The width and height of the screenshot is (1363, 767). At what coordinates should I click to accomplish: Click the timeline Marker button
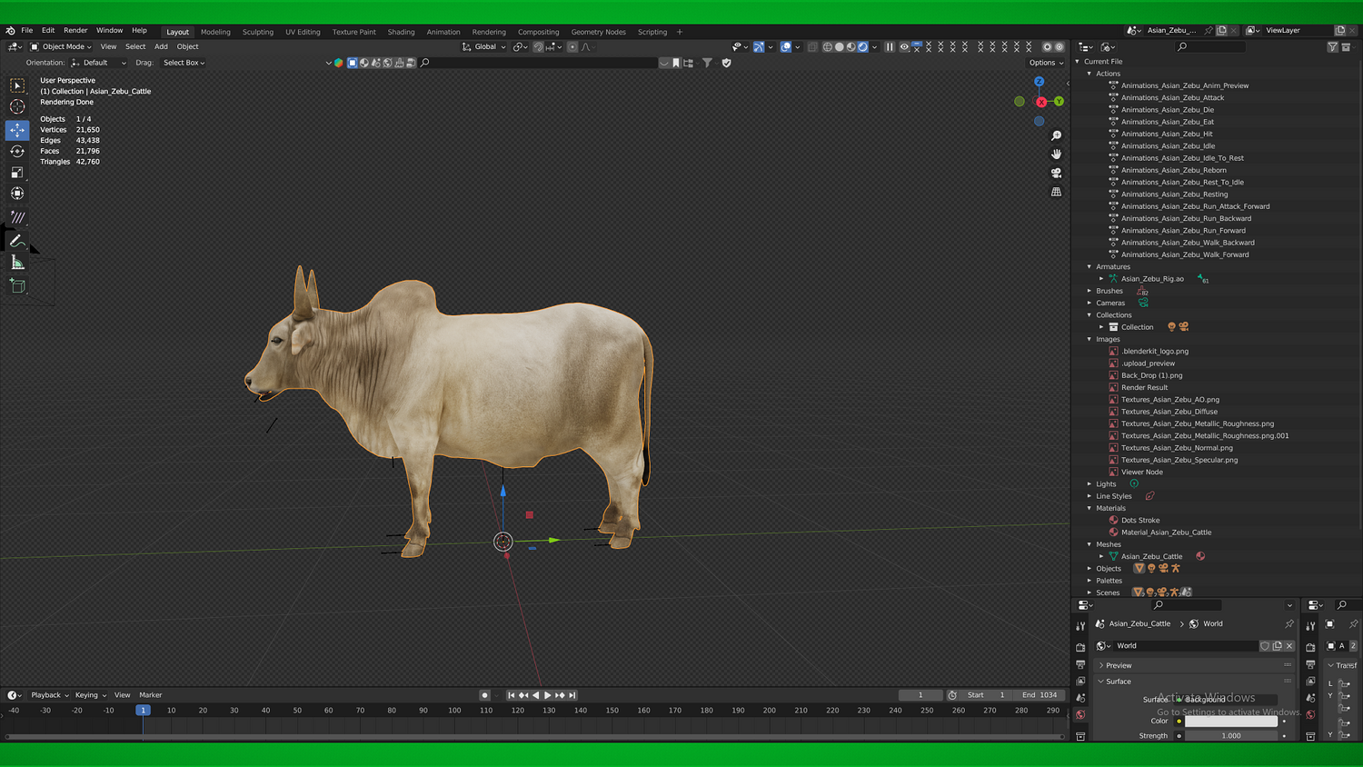pos(151,695)
